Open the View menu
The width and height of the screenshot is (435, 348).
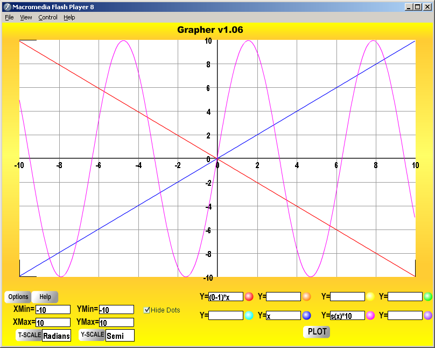click(x=26, y=17)
